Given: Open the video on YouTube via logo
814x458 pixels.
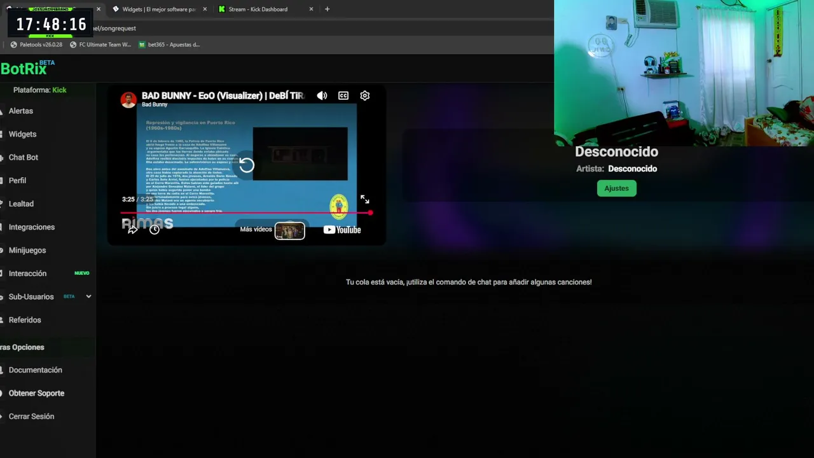Looking at the screenshot, I should (x=342, y=230).
